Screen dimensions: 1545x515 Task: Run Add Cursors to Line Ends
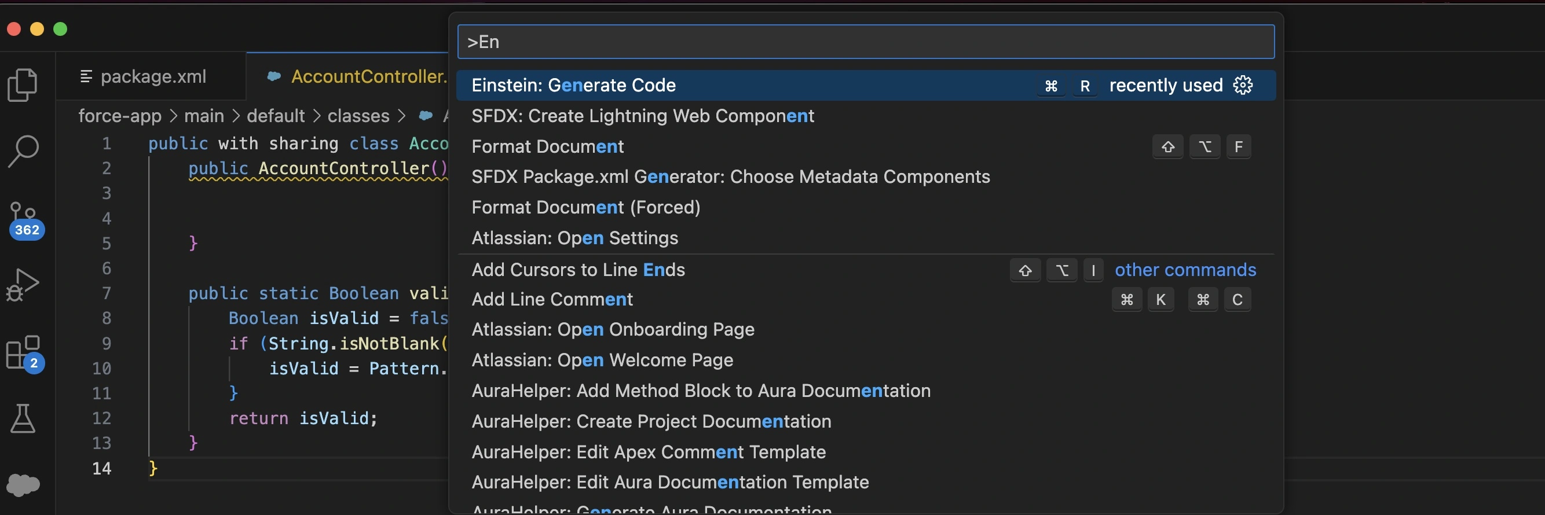point(866,270)
